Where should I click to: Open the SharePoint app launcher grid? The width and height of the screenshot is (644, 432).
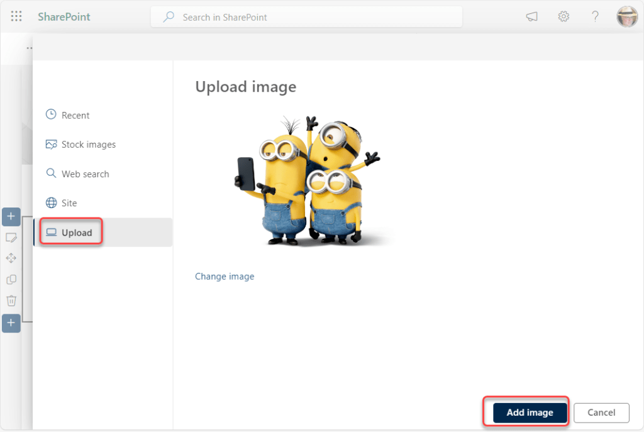(17, 17)
